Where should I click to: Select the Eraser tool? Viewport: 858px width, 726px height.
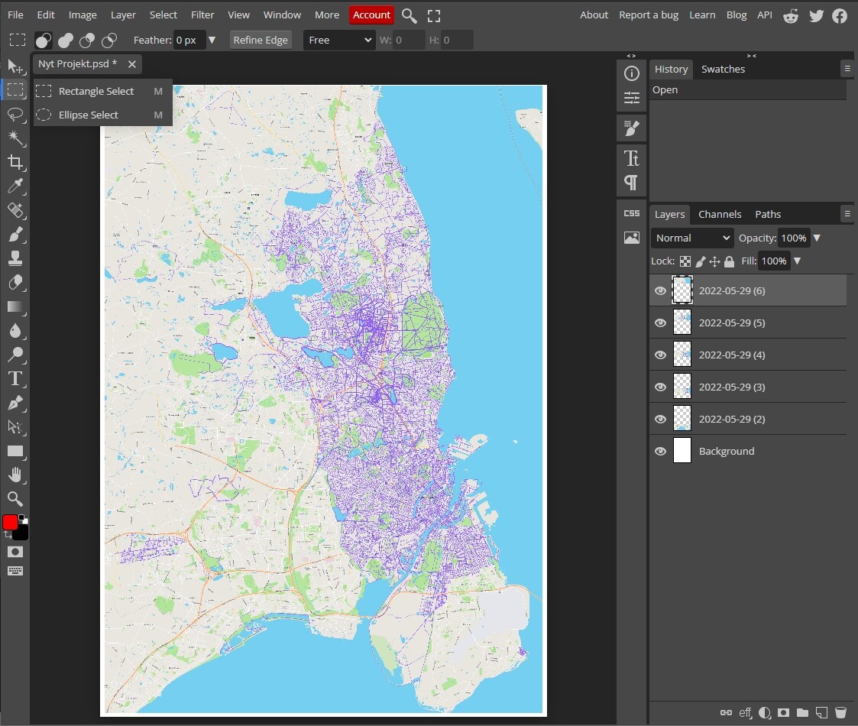(x=15, y=282)
